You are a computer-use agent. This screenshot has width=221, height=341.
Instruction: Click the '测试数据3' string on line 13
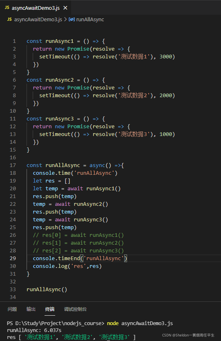(134, 134)
